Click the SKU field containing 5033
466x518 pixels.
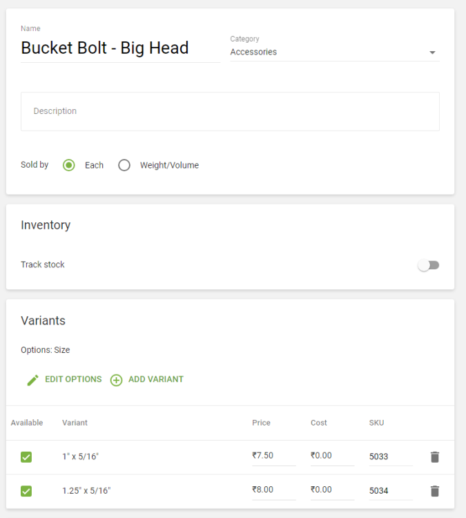point(390,457)
